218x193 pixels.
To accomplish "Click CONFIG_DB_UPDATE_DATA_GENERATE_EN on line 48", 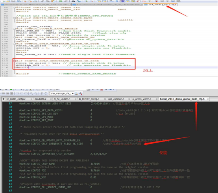I will tap(55, 140).
